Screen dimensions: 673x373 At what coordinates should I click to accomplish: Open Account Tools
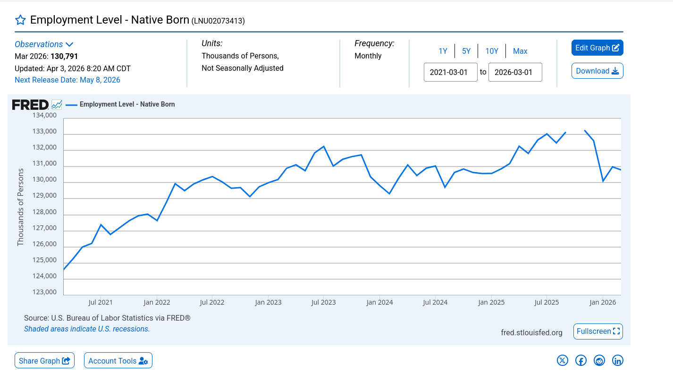point(118,361)
